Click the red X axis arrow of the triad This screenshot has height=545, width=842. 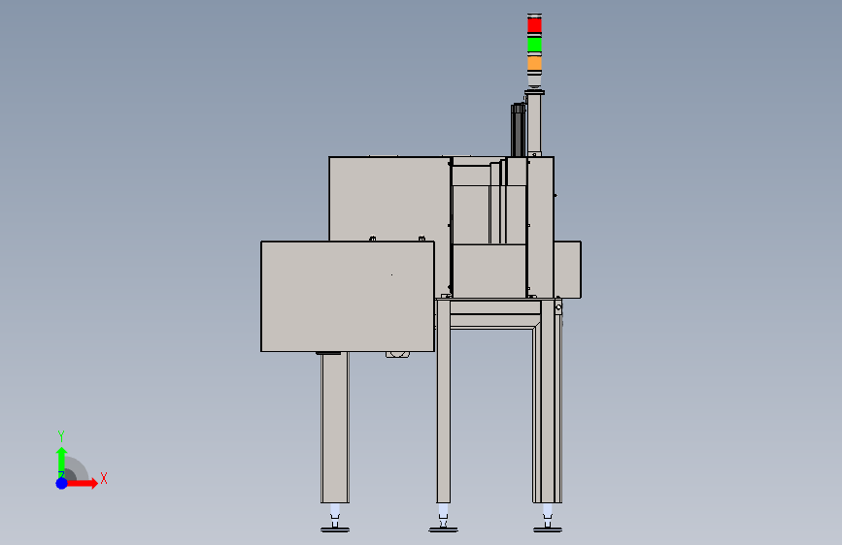(x=82, y=483)
